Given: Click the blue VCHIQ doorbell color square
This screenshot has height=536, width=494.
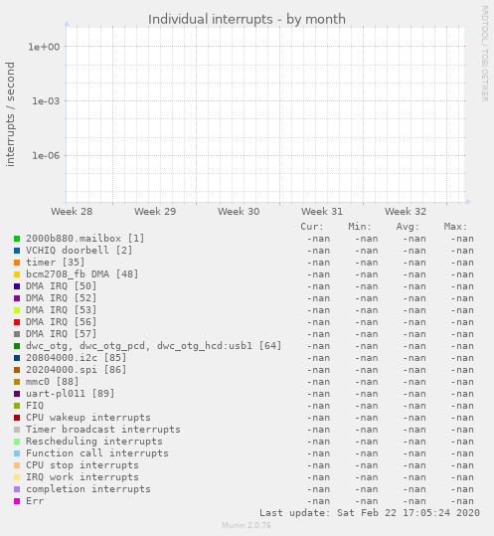Looking at the screenshot, I should coord(17,251).
